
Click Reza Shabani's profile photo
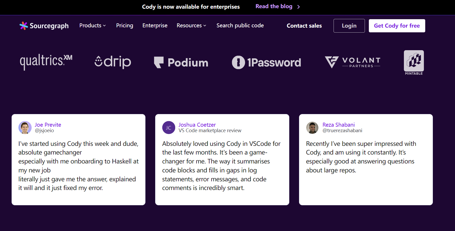pos(312,128)
